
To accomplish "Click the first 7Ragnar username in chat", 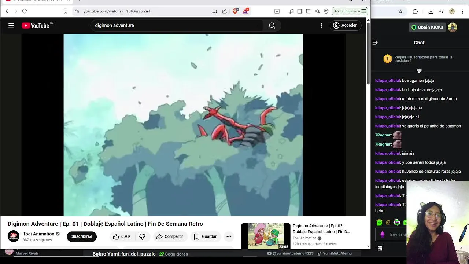I will (x=383, y=135).
